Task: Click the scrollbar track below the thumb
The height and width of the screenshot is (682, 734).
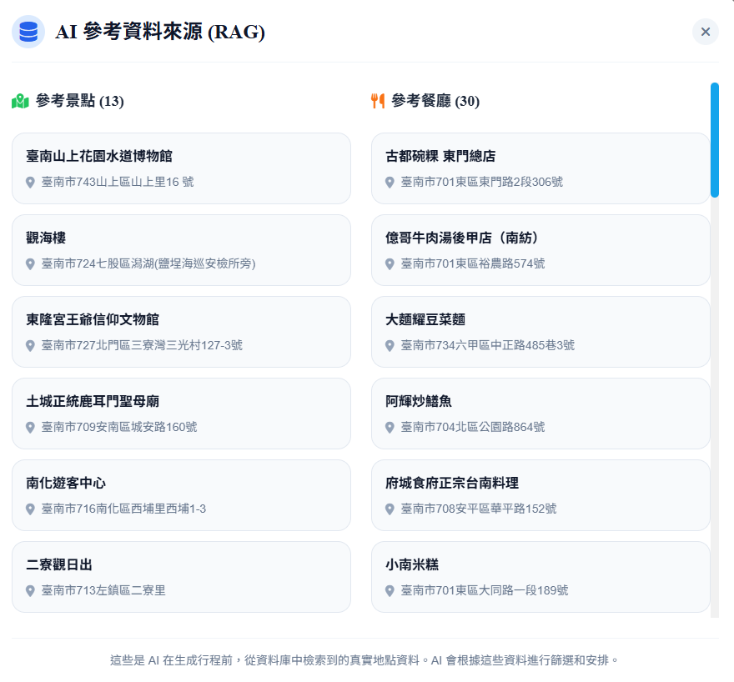Action: 714,407
